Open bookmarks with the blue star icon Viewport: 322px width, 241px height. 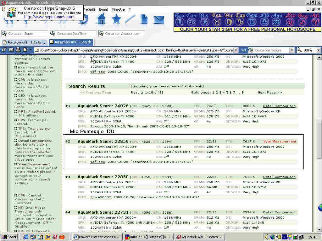click(x=116, y=19)
